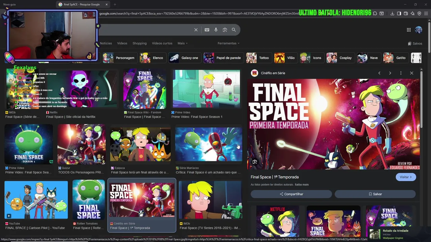Screen dimensions: 431x242
Task: Open the Mais dropdown menu
Action: tap(183, 43)
